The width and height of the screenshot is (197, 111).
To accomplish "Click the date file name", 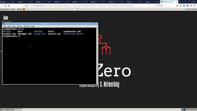I will (20, 31).
